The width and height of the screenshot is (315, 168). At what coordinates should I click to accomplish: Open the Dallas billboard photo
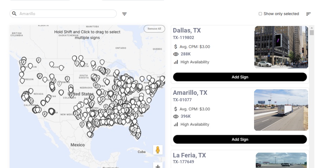(x=281, y=47)
